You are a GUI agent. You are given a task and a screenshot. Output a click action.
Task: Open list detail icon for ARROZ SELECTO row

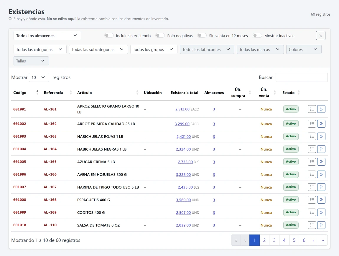tap(312, 109)
